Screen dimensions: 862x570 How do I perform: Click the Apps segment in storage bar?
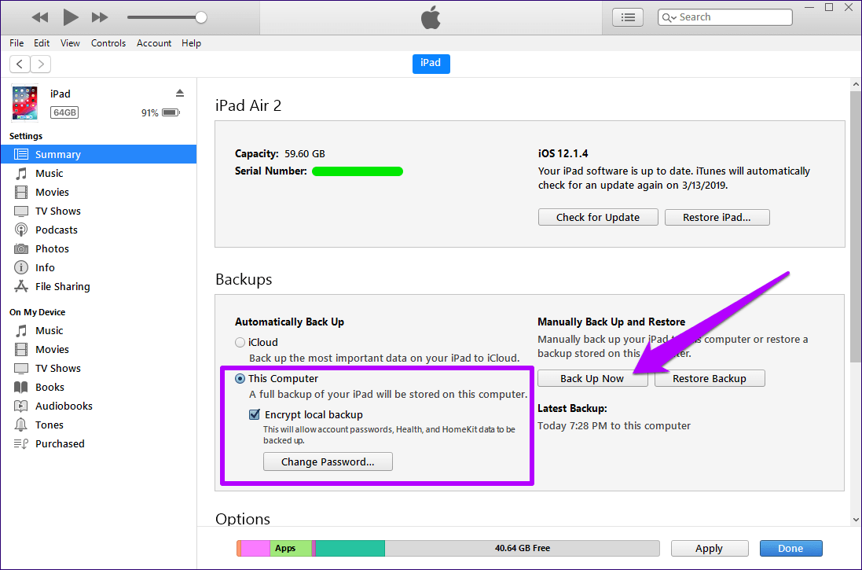point(291,549)
